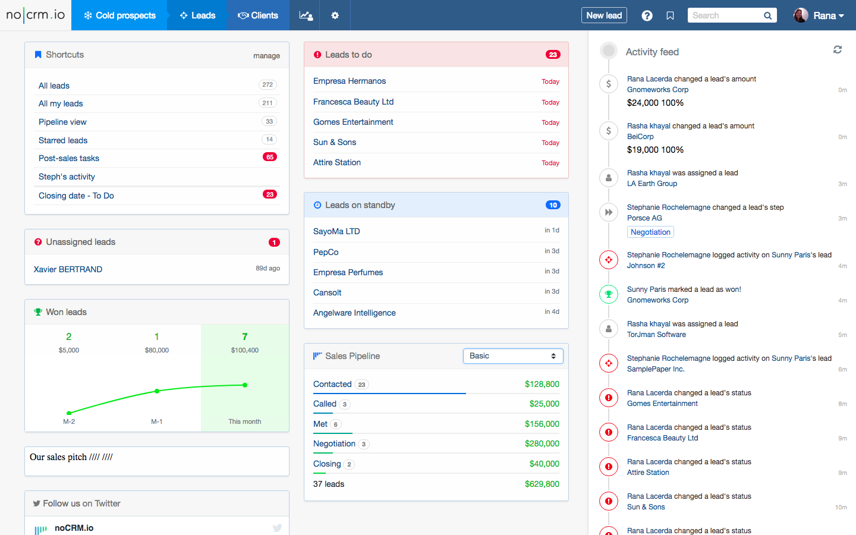Click the Our sales pitch text box
The height and width of the screenshot is (535, 856).
[x=157, y=461]
